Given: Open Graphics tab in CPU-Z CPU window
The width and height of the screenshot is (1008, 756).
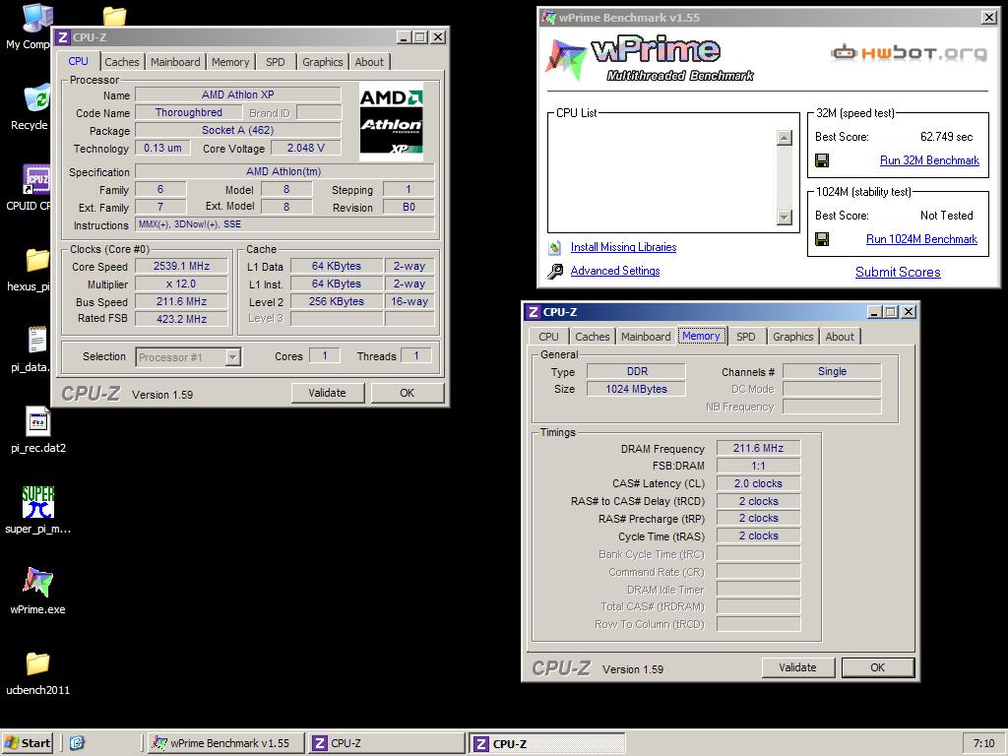Looking at the screenshot, I should [x=322, y=62].
